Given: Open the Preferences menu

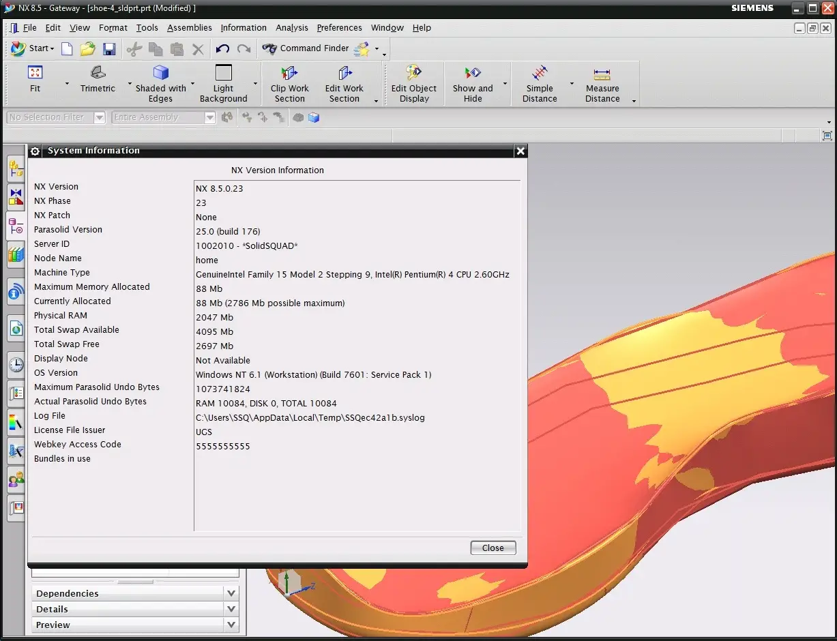Looking at the screenshot, I should (340, 28).
